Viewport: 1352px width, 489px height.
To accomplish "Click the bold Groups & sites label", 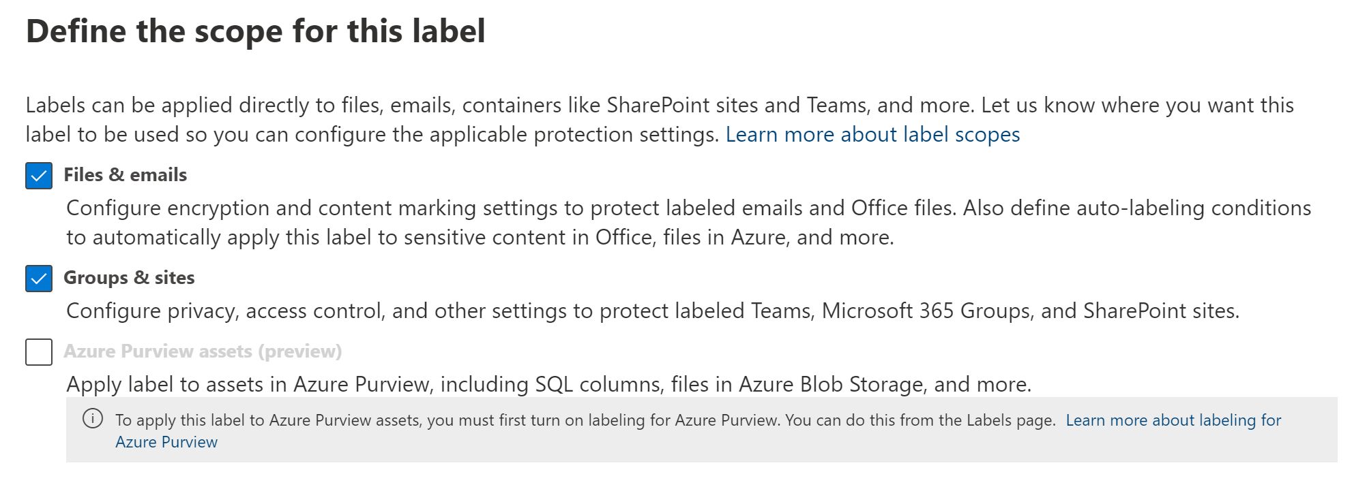I will click(129, 278).
